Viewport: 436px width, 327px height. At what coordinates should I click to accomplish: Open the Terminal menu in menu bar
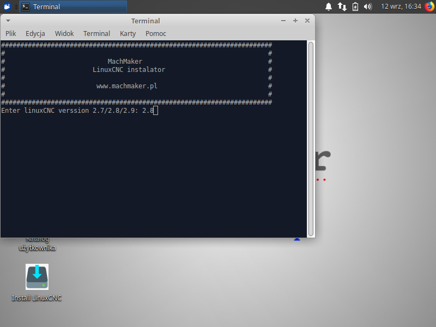[96, 33]
